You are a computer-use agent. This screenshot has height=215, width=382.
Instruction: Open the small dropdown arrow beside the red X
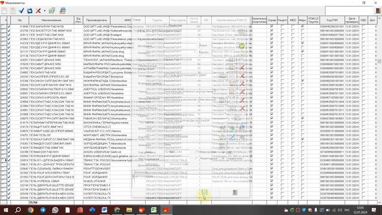45,11
